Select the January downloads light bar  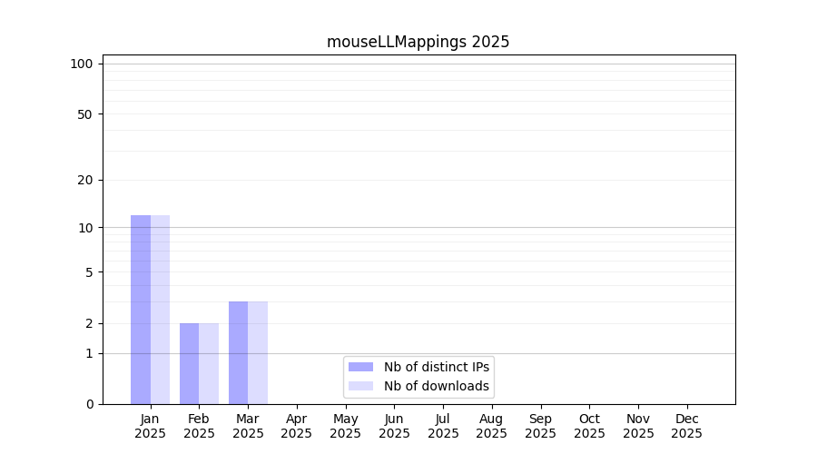161,310
